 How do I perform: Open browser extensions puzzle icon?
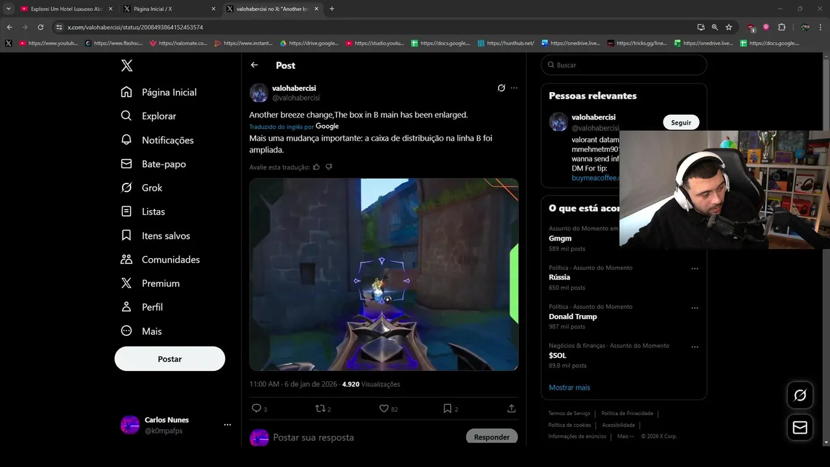coord(781,27)
